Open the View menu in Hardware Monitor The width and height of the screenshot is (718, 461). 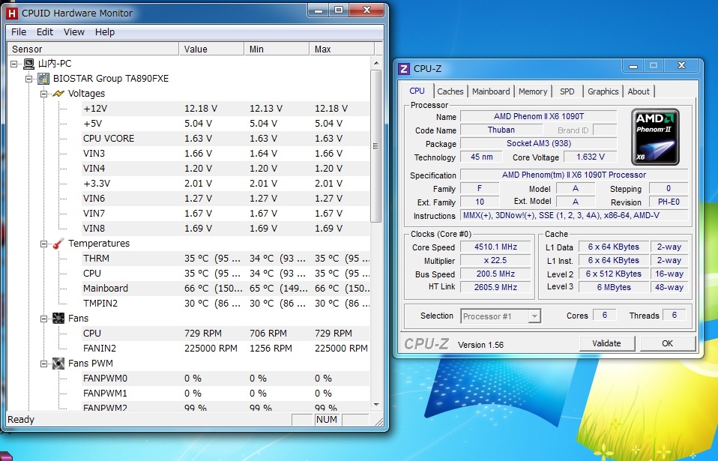pos(74,32)
